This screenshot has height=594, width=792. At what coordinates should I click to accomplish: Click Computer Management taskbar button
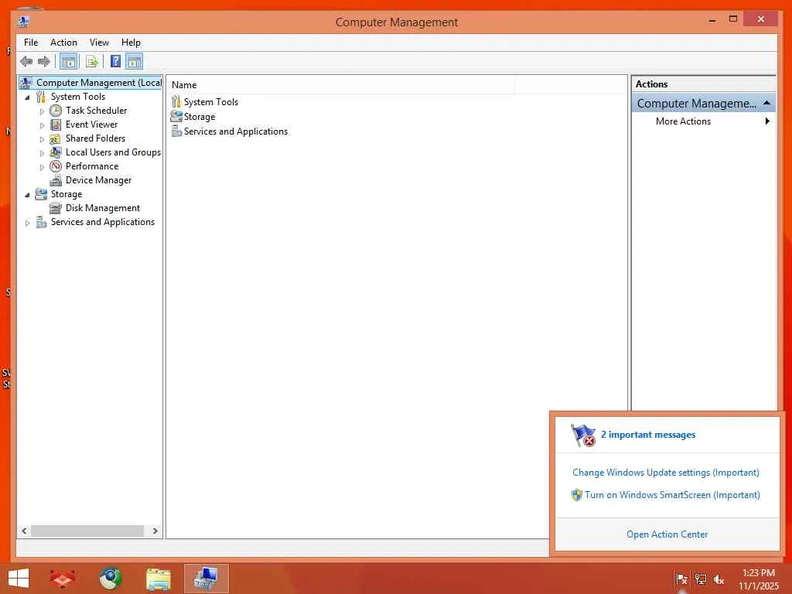click(207, 579)
